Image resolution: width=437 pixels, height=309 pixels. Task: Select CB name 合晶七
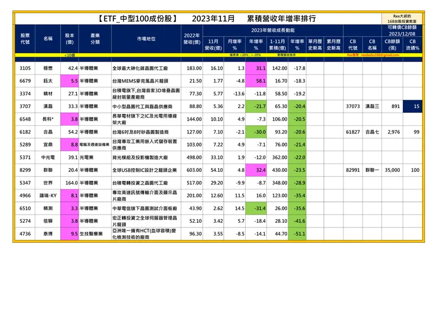(372, 132)
